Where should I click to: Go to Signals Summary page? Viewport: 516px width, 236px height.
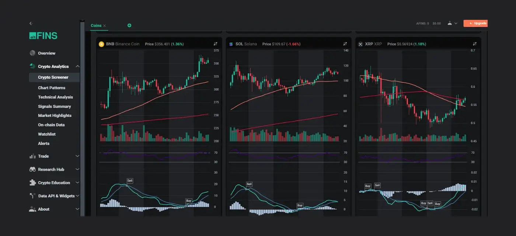click(x=54, y=107)
